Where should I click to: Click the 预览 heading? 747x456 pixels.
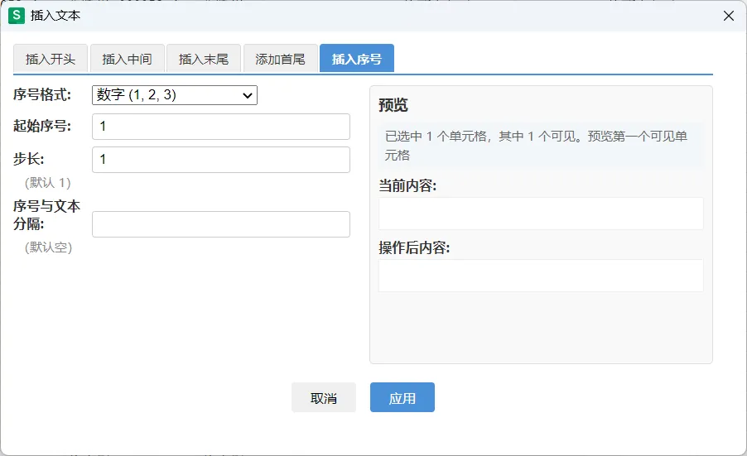click(x=393, y=105)
